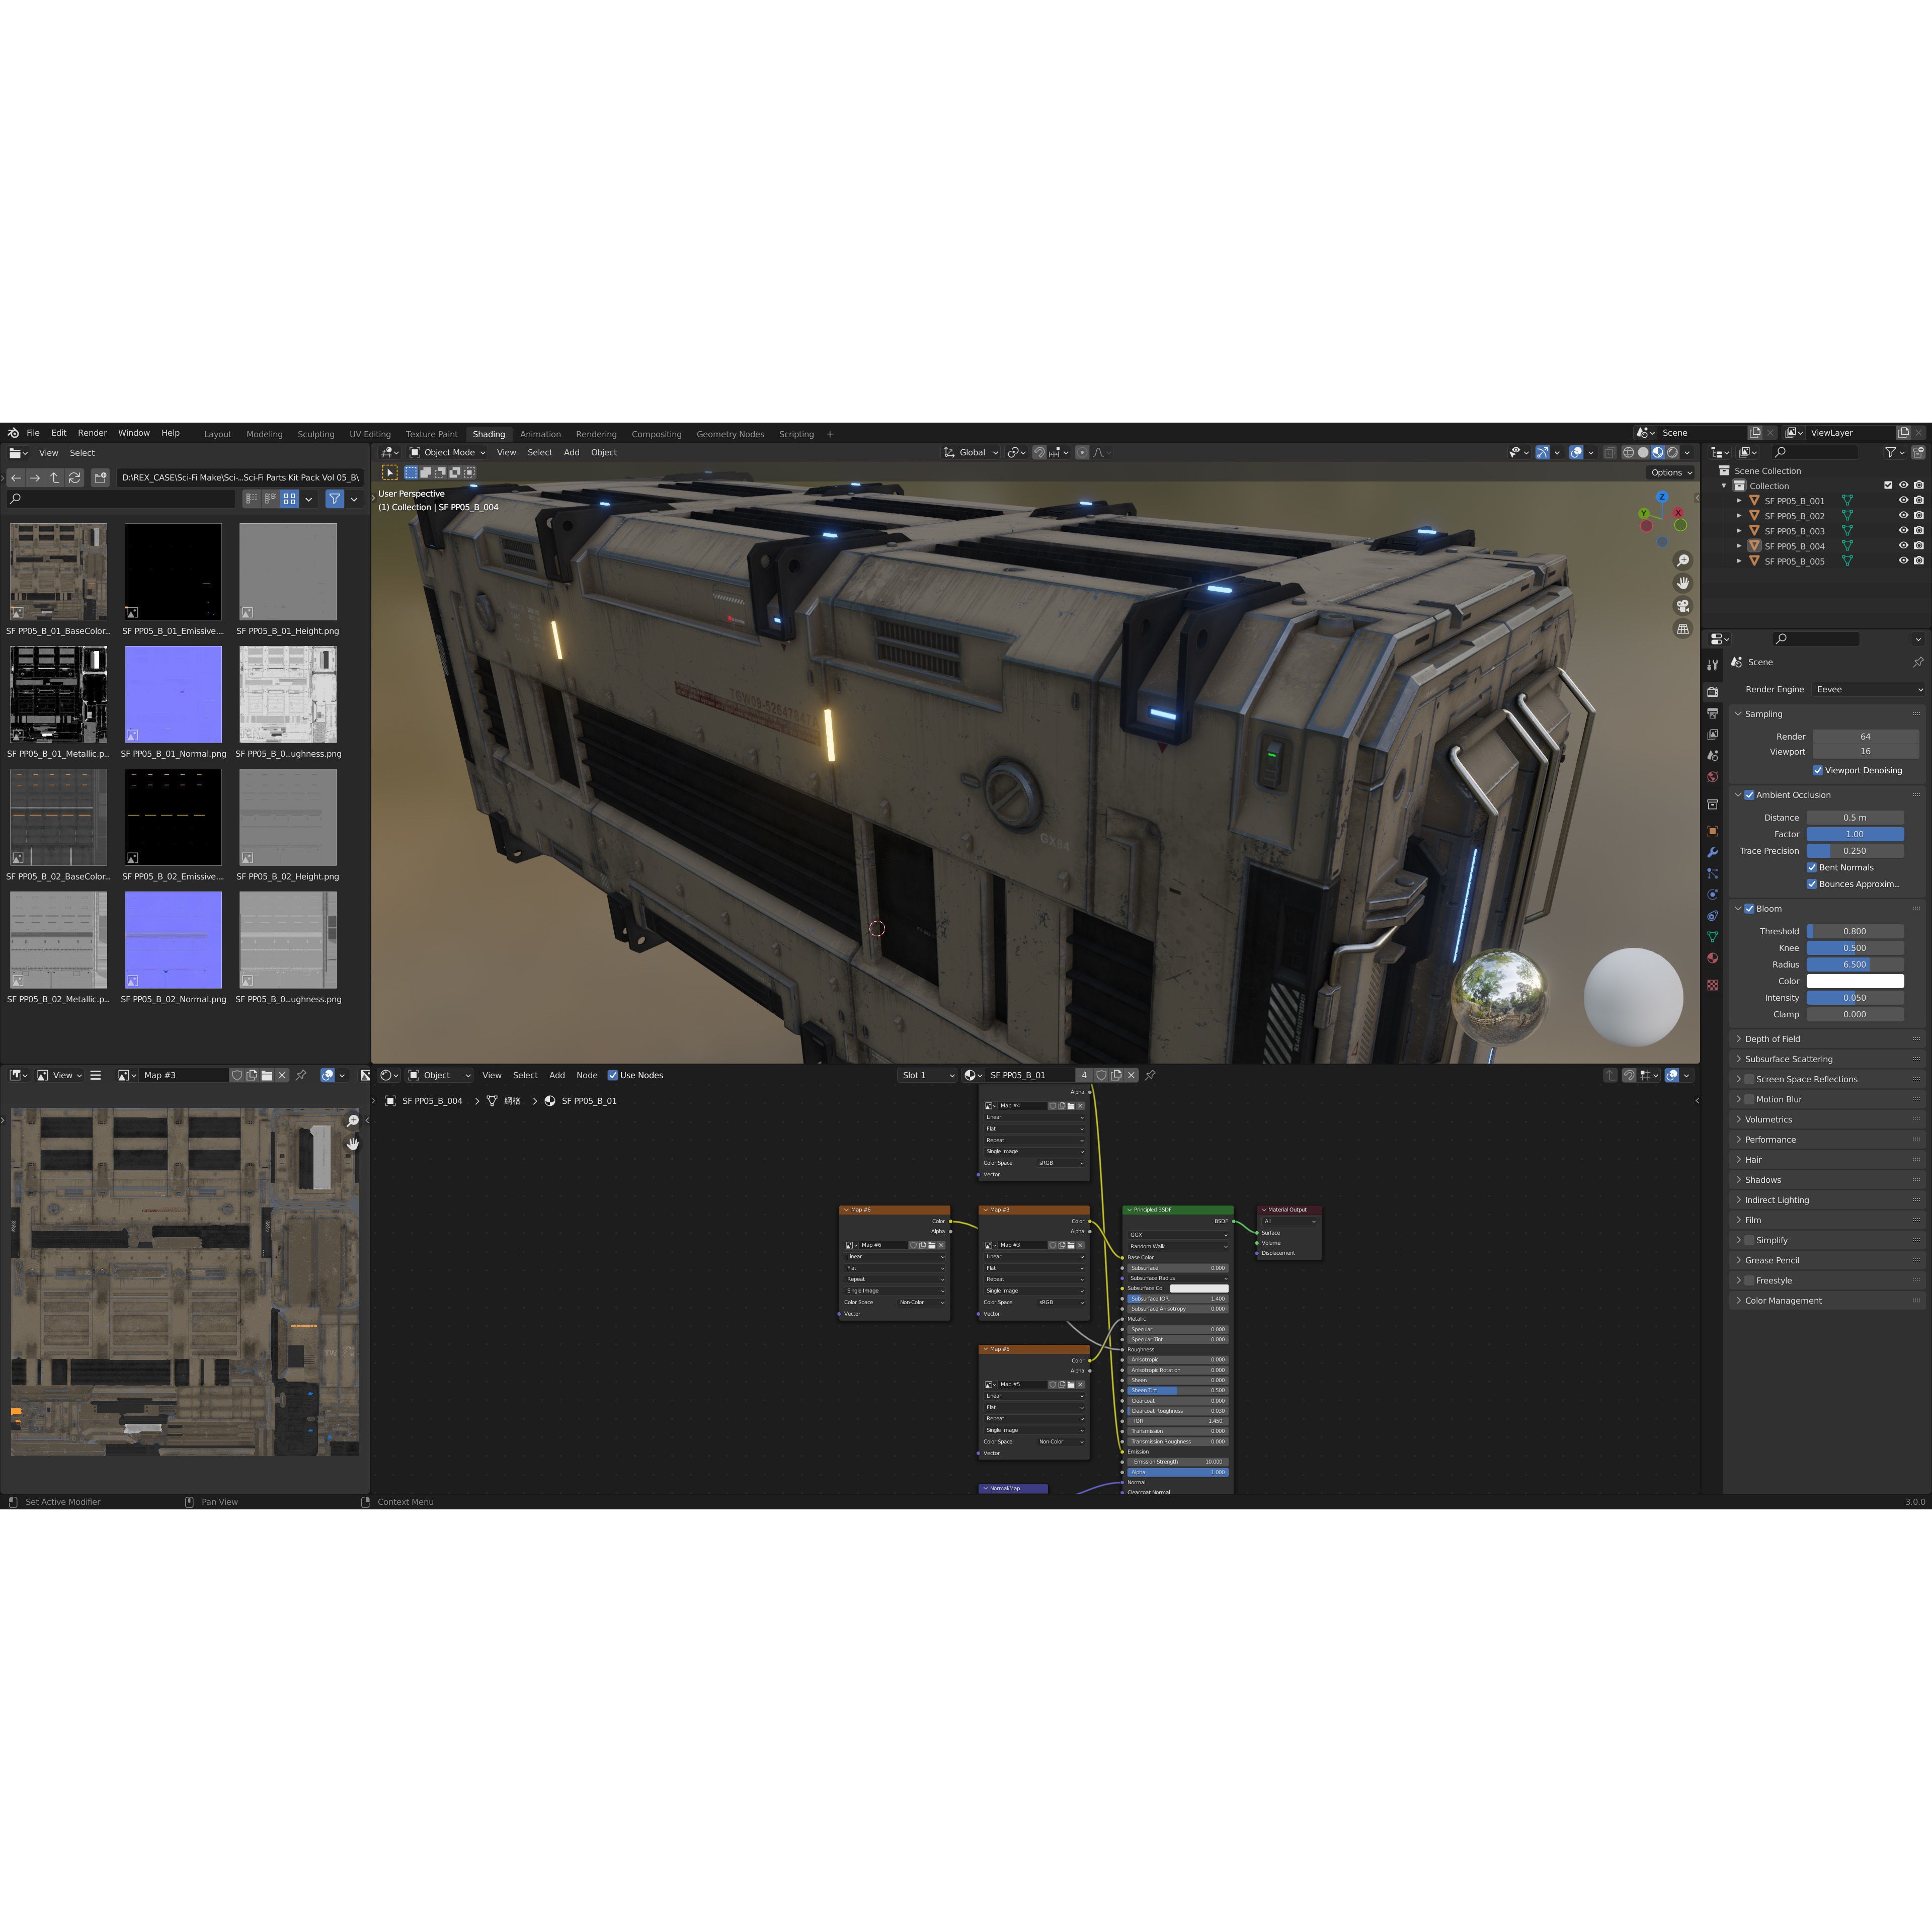This screenshot has width=1932, height=1932.
Task: Open the Object Data properties tab
Action: coord(1712,937)
